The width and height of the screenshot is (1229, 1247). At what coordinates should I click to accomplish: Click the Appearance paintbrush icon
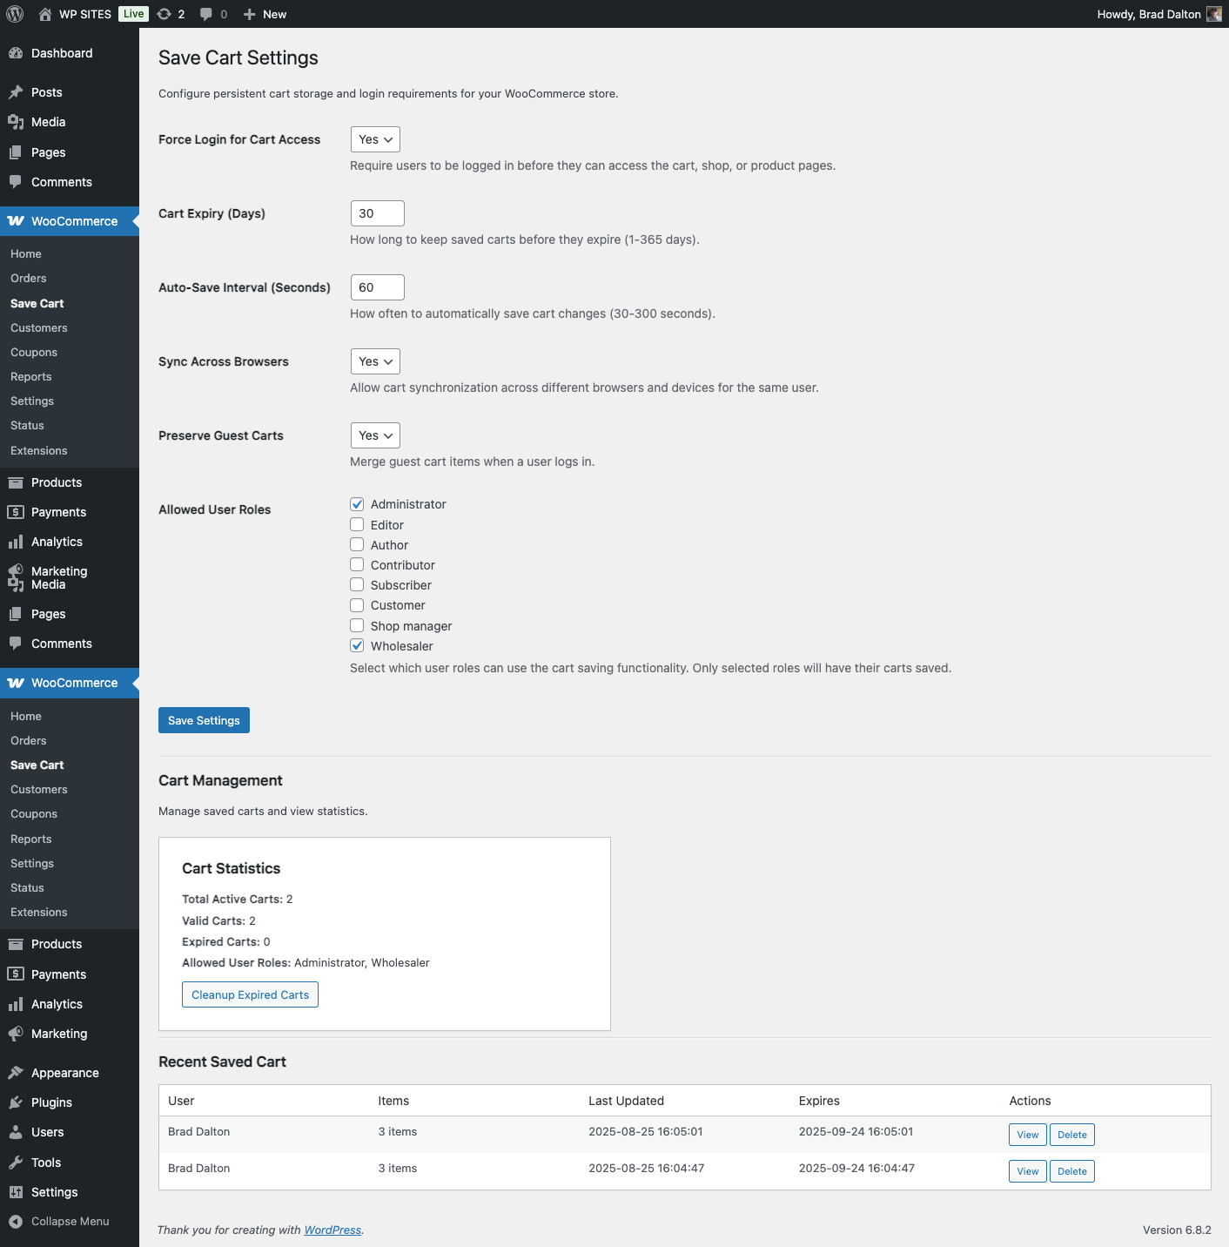(x=16, y=1073)
